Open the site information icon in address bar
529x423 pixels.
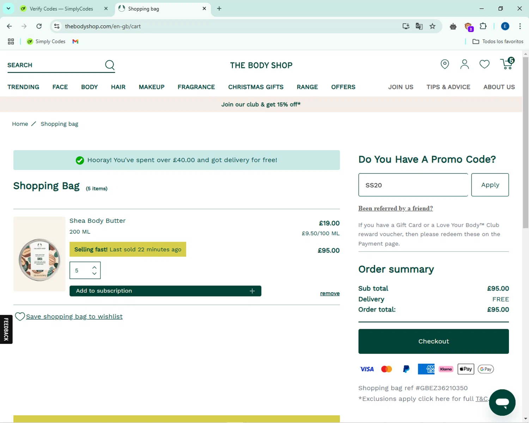[x=57, y=26]
